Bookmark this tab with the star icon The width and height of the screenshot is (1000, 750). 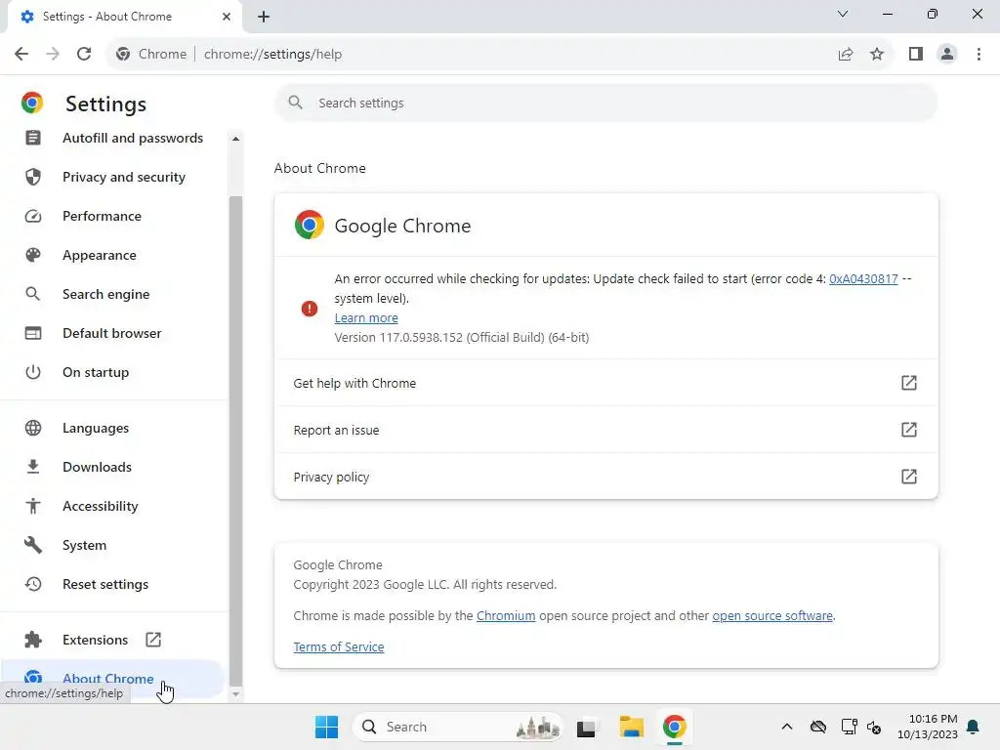[877, 55]
